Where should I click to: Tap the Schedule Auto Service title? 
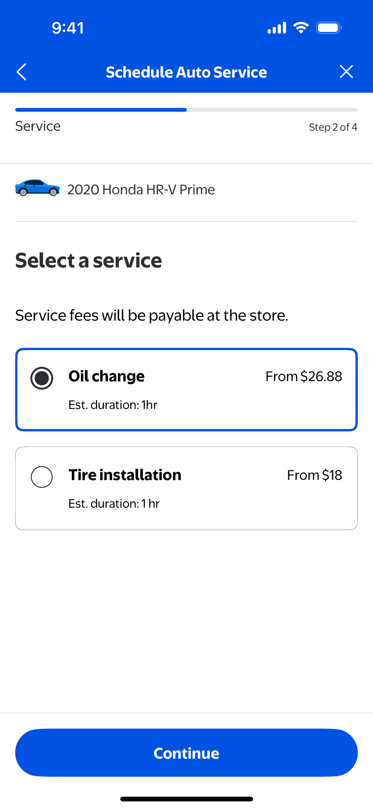pos(186,72)
